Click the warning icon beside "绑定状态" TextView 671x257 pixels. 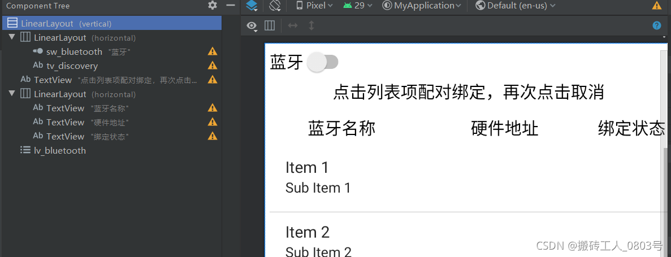212,136
